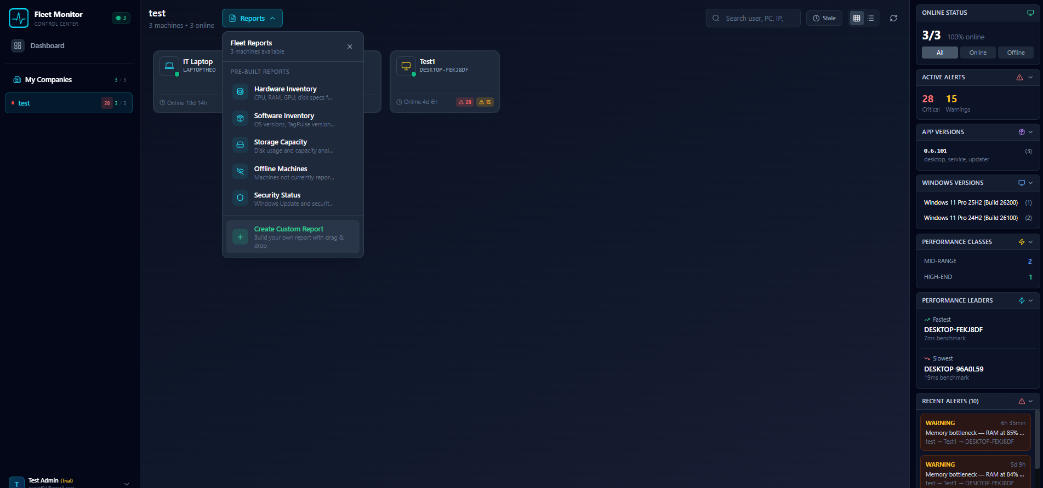Click the Test1 desktop monitor icon
This screenshot has height=488, width=1043.
pos(406,66)
